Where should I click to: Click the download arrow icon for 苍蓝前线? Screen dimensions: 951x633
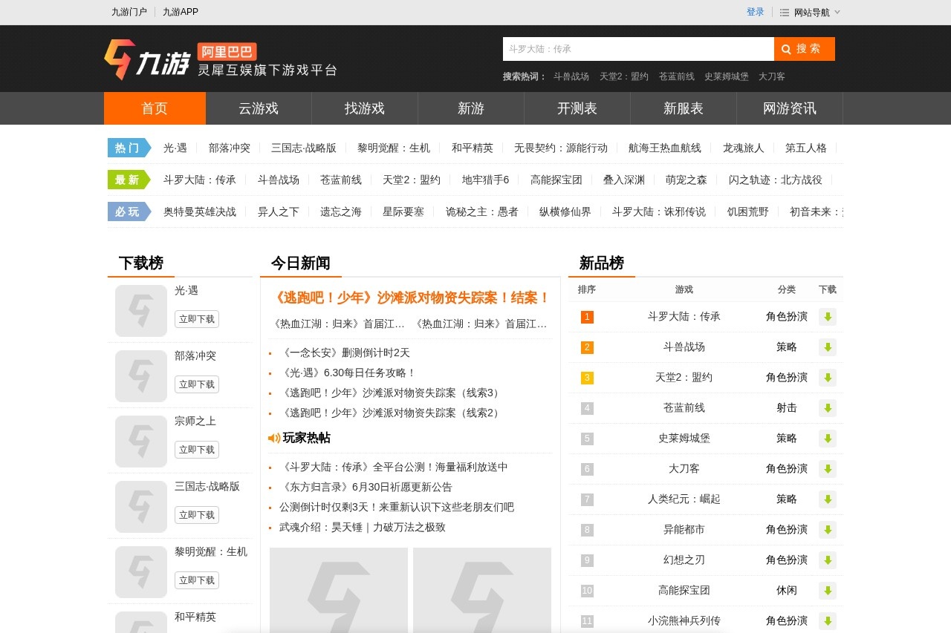pos(828,408)
